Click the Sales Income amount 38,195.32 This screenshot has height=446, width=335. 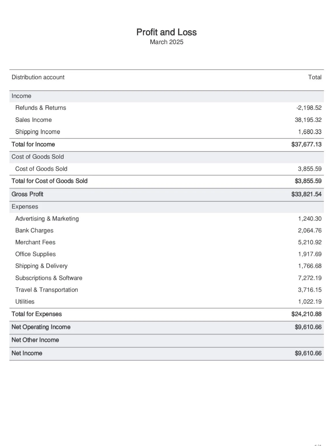click(x=308, y=120)
